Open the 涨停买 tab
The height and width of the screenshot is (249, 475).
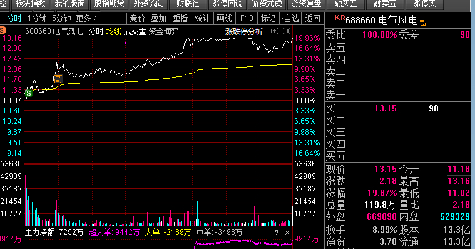424,4
